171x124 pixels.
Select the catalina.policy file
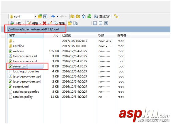pos(23,97)
